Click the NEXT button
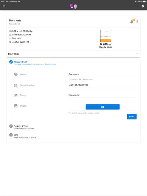The width and height of the screenshot is (147, 196). point(132,117)
